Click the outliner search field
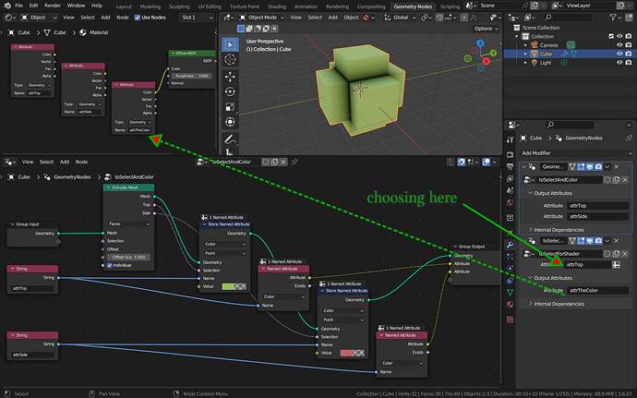This screenshot has height=398, width=637. click(569, 18)
